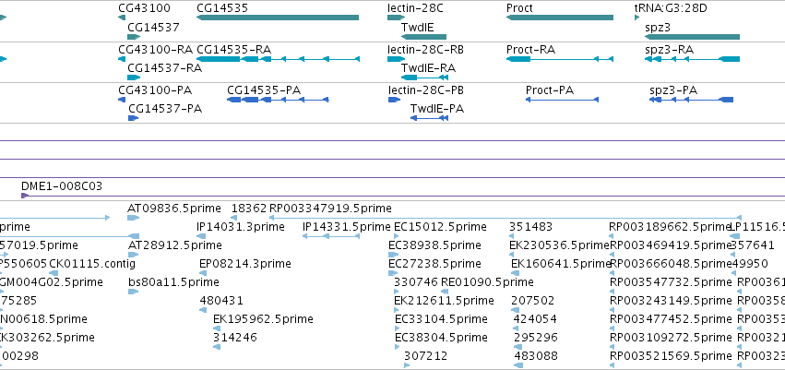Select the Proct-PA protein feature
This screenshot has width=785, height=370.
point(562,100)
